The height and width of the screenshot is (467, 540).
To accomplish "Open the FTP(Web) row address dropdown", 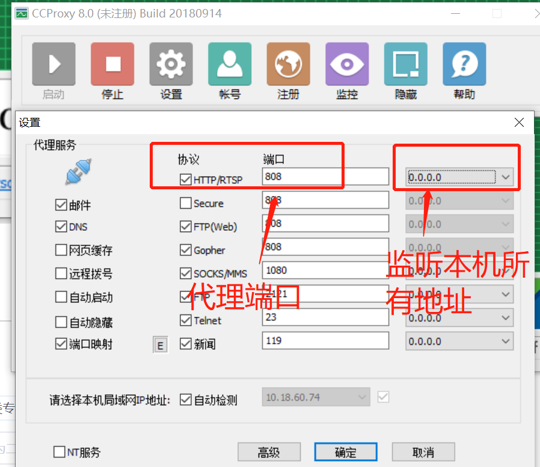I will tap(459, 224).
